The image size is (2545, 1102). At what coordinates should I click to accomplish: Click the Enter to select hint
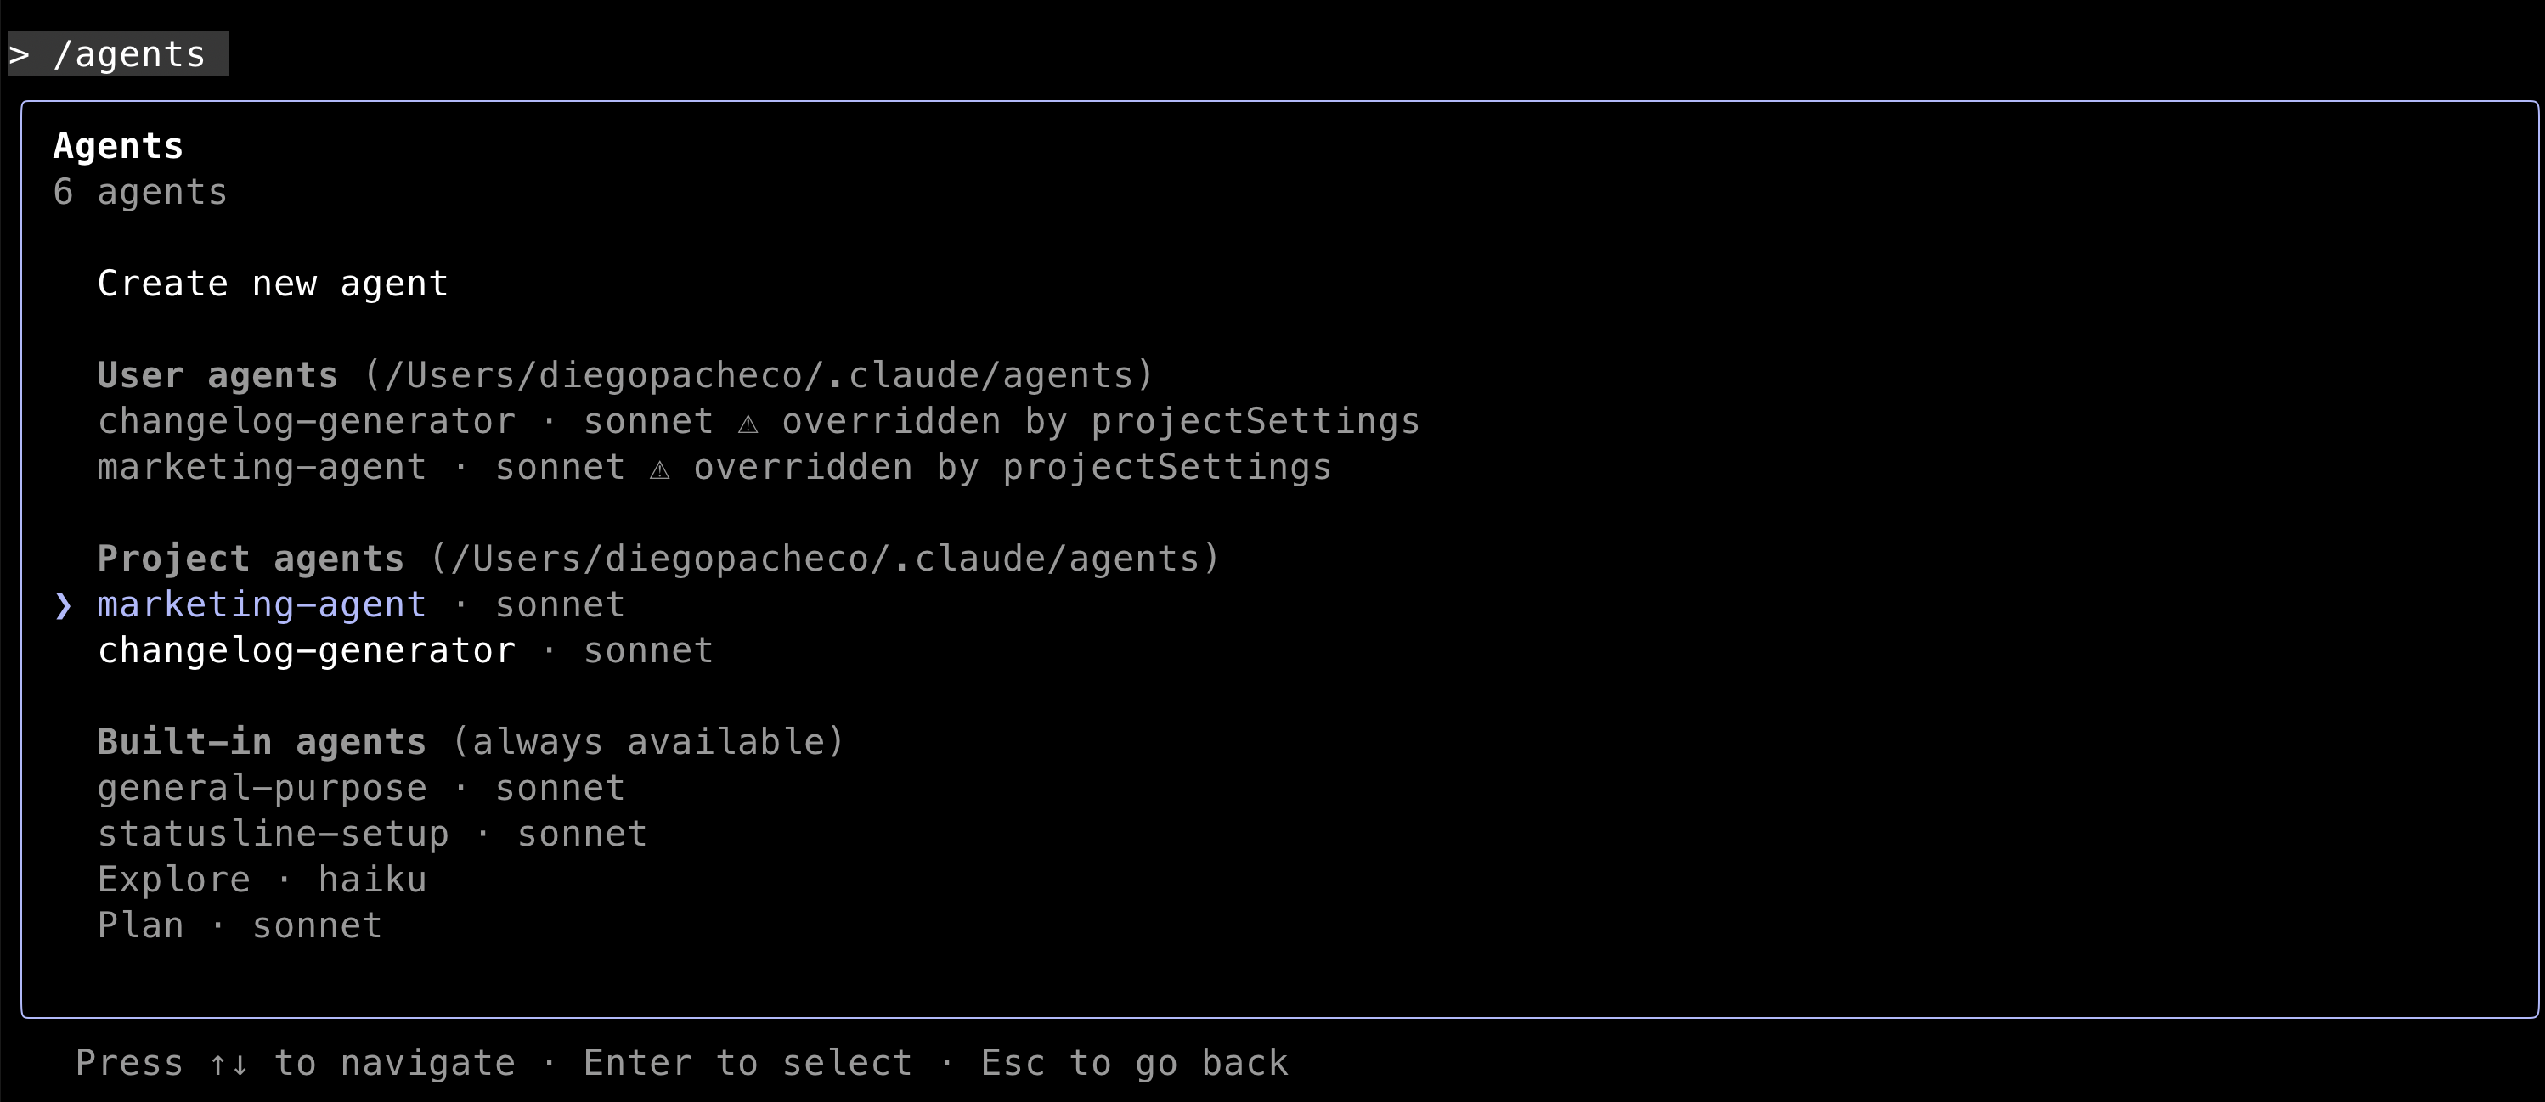coord(747,1064)
